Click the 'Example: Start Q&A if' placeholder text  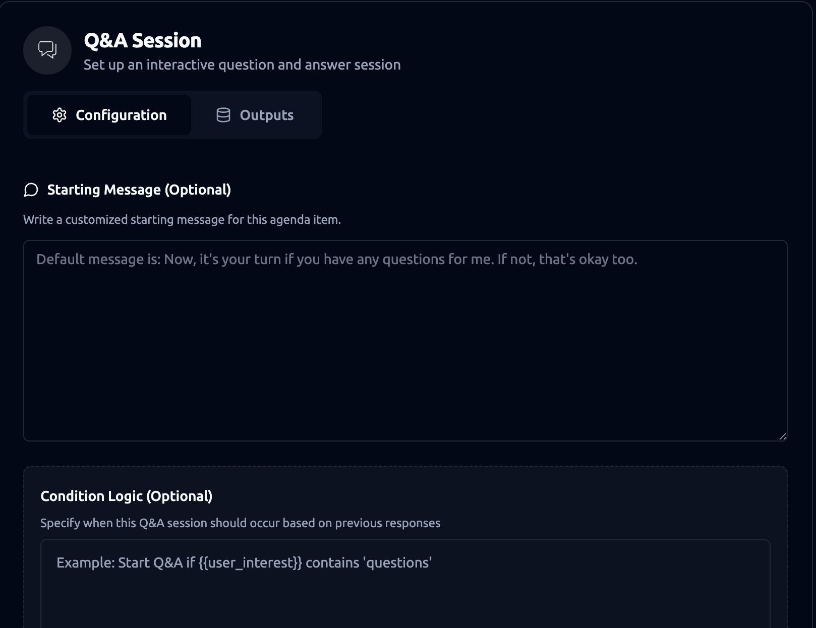coord(244,563)
